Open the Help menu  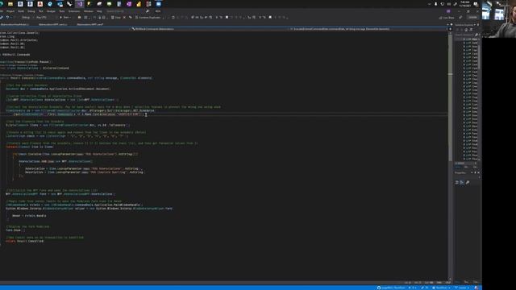[99, 11]
